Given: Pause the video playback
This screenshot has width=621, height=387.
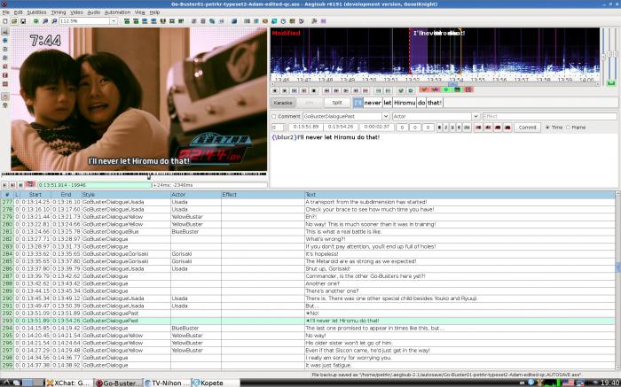Looking at the screenshot, I should tap(20, 184).
